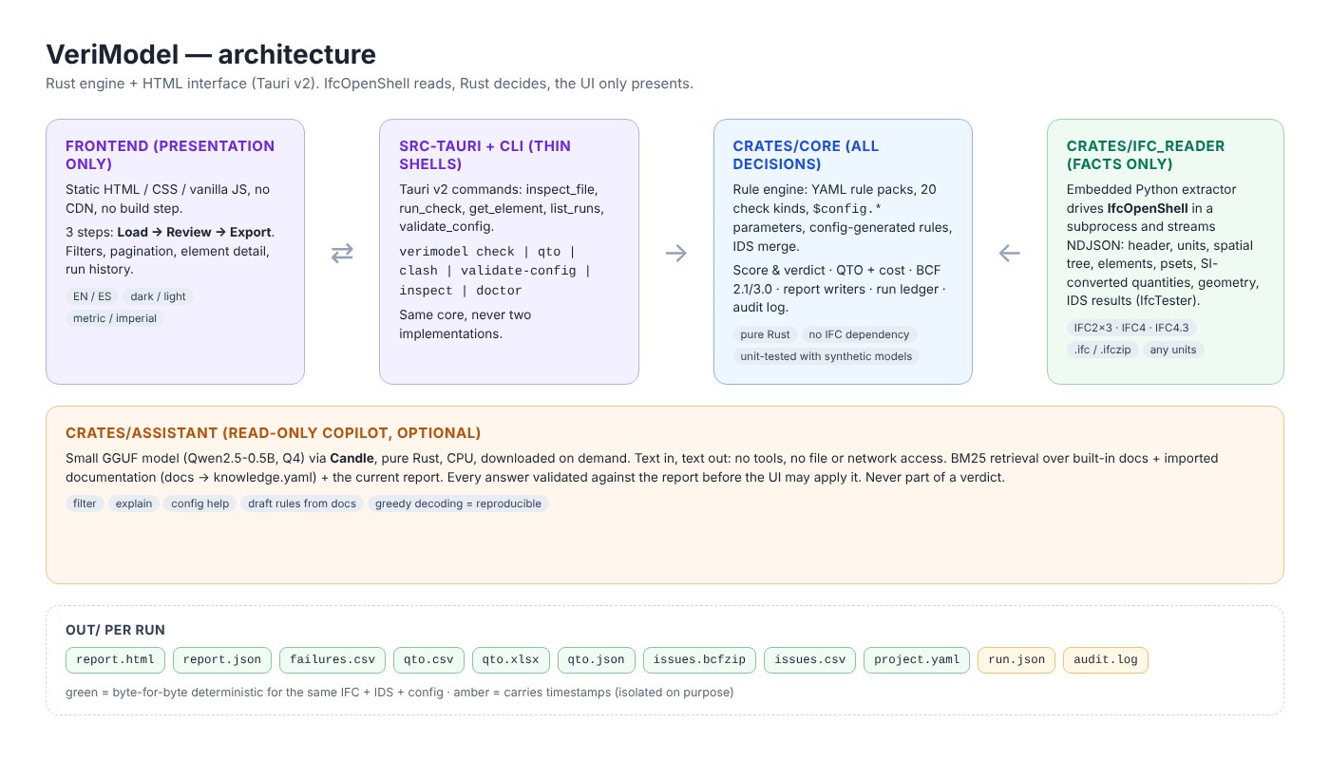Click the right arrow pointing to Crates/Core

click(x=676, y=253)
